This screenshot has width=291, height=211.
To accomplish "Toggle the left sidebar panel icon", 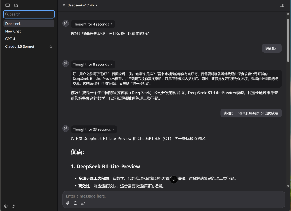I will [8, 5].
